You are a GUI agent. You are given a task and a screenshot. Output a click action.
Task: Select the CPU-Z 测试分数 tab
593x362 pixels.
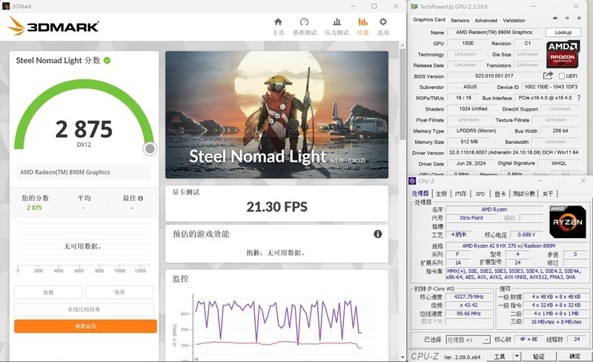524,194
